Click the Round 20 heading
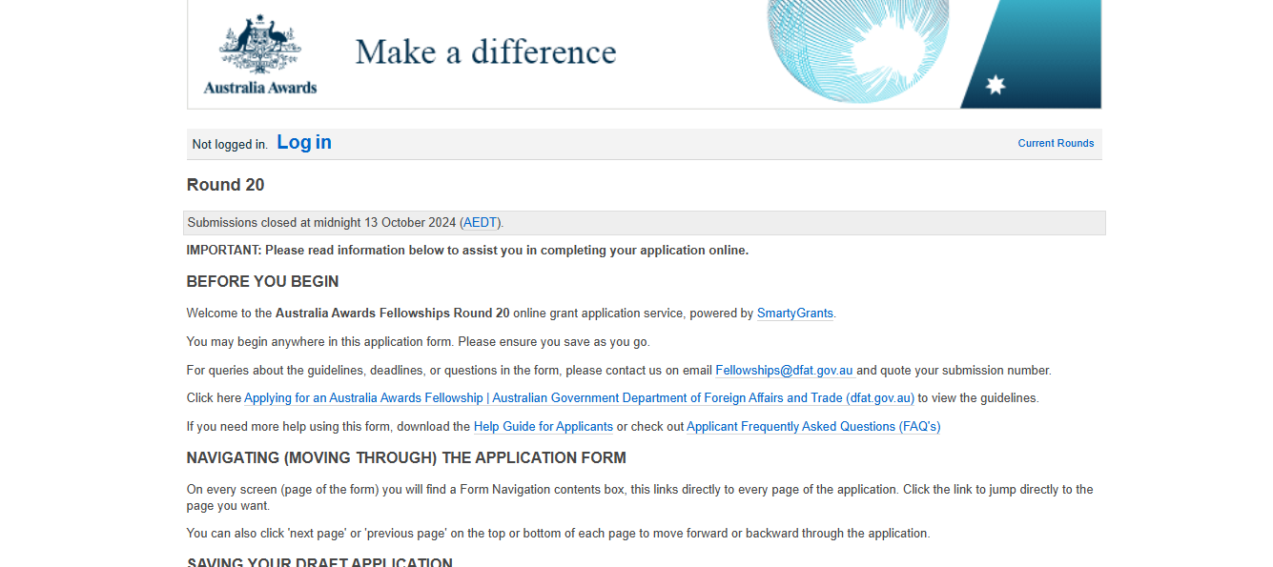This screenshot has width=1273, height=567. [x=225, y=184]
